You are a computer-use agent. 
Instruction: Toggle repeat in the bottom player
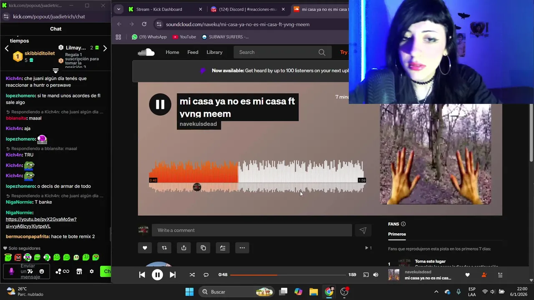(206, 275)
